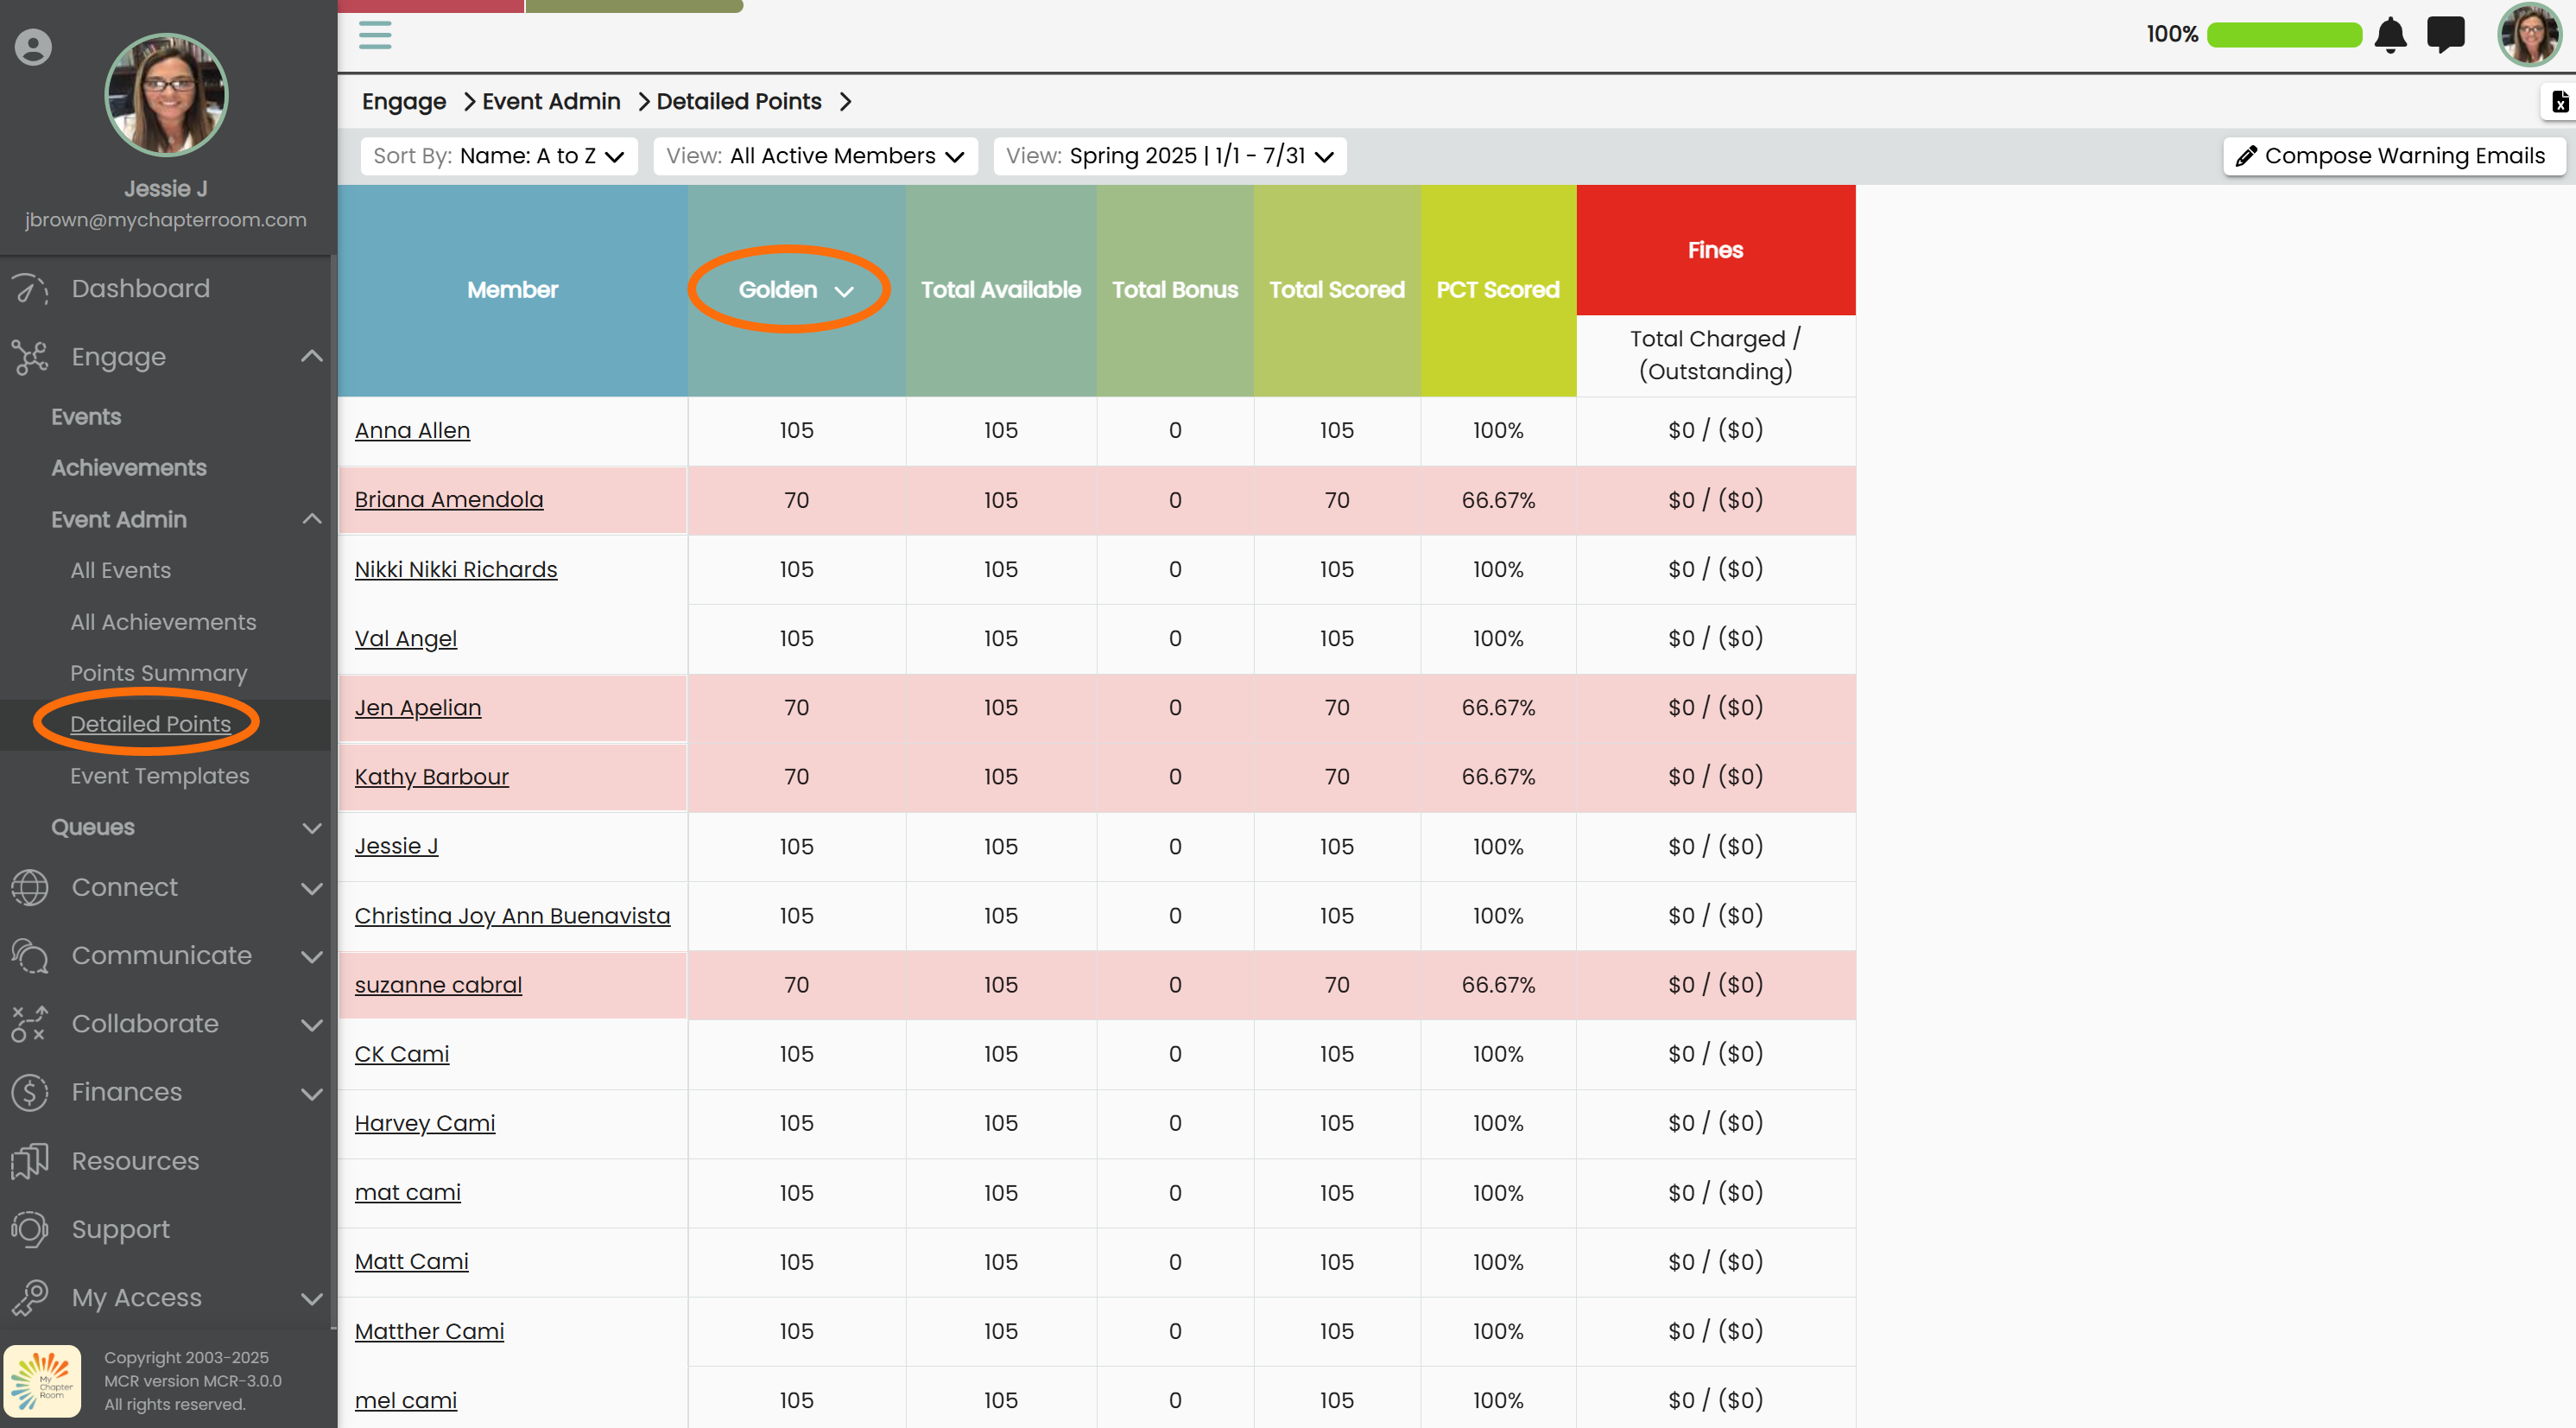Expand the Queues submenu
The image size is (2576, 1428).
[x=312, y=828]
